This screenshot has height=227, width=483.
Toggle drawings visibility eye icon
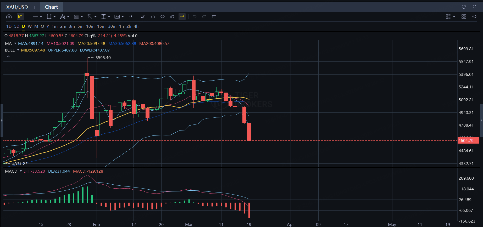(163, 16)
